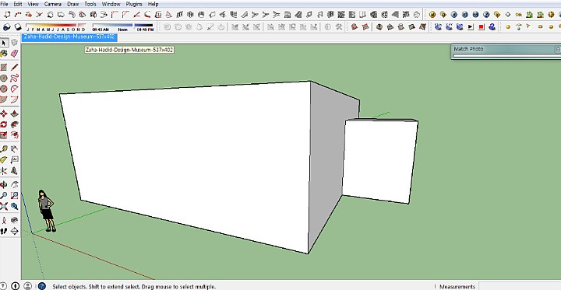Open the Edit menu
The height and width of the screenshot is (290, 561).
tap(17, 5)
